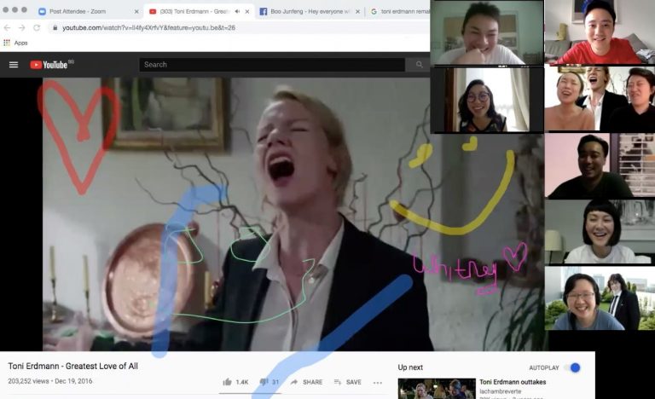
Task: Toggle the Autoplay switch
Action: point(572,367)
